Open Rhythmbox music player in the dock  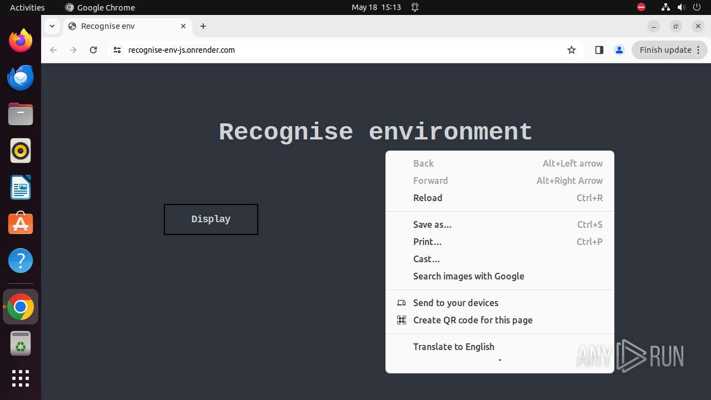(21, 151)
